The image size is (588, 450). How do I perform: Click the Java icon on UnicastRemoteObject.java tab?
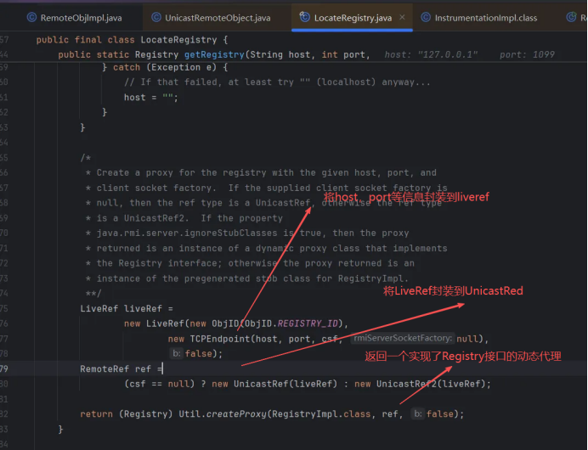pyautogui.click(x=156, y=18)
